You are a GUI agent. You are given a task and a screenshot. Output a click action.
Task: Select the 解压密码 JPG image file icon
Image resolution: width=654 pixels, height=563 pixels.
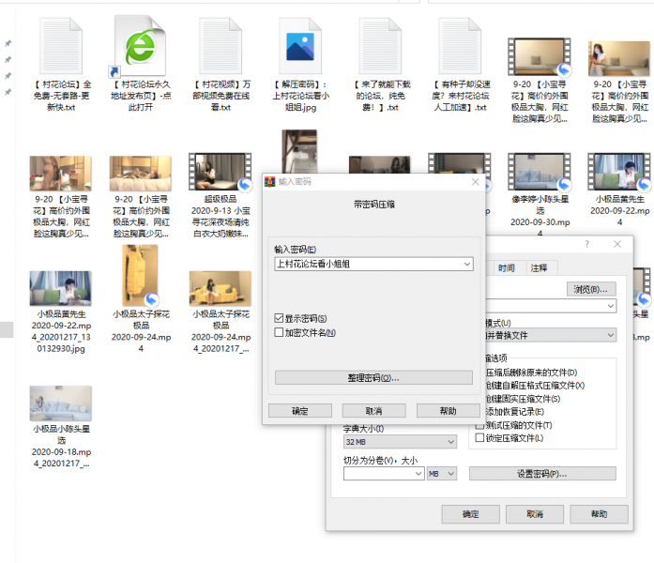300,46
